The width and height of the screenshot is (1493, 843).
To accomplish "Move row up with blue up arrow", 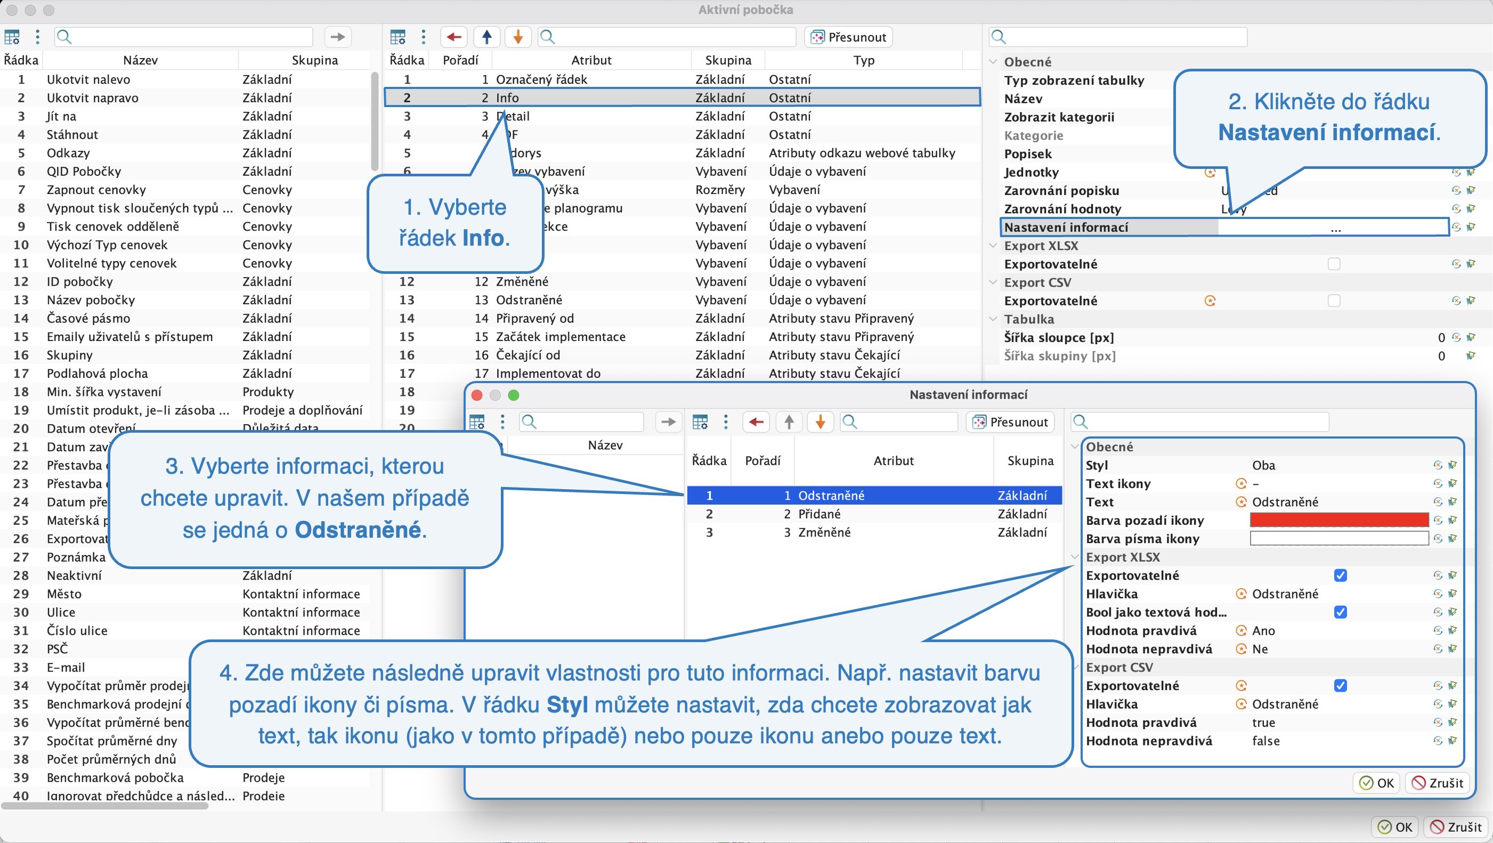I will tap(487, 37).
